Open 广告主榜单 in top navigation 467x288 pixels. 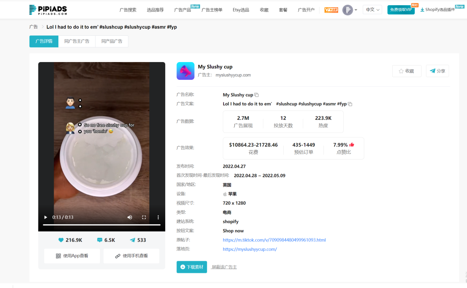(x=212, y=10)
